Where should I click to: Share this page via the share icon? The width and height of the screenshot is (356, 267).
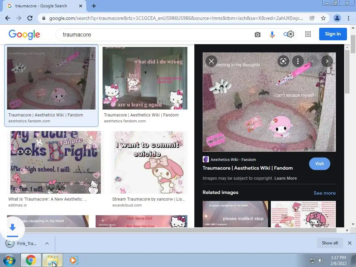pos(312,18)
